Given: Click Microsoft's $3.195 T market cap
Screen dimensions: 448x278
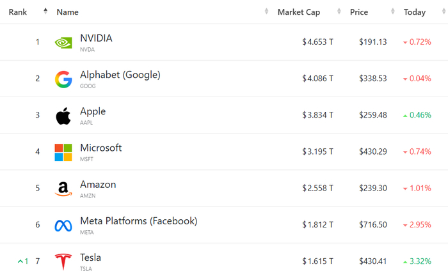Looking at the screenshot, I should click(317, 151).
